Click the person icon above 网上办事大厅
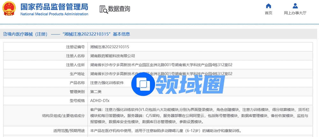This screenshot has height=137, width=319. point(295,6)
